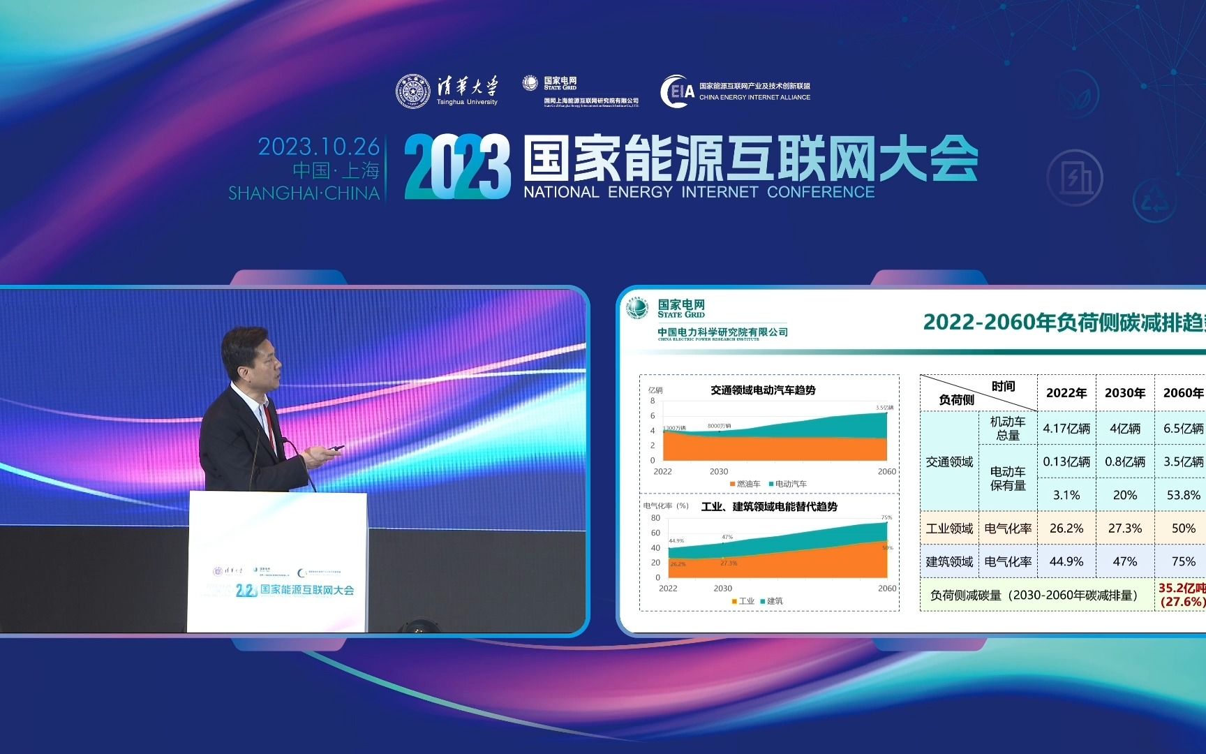Click the orange 燃油车 legend swatch
The image size is (1206, 754).
(733, 484)
